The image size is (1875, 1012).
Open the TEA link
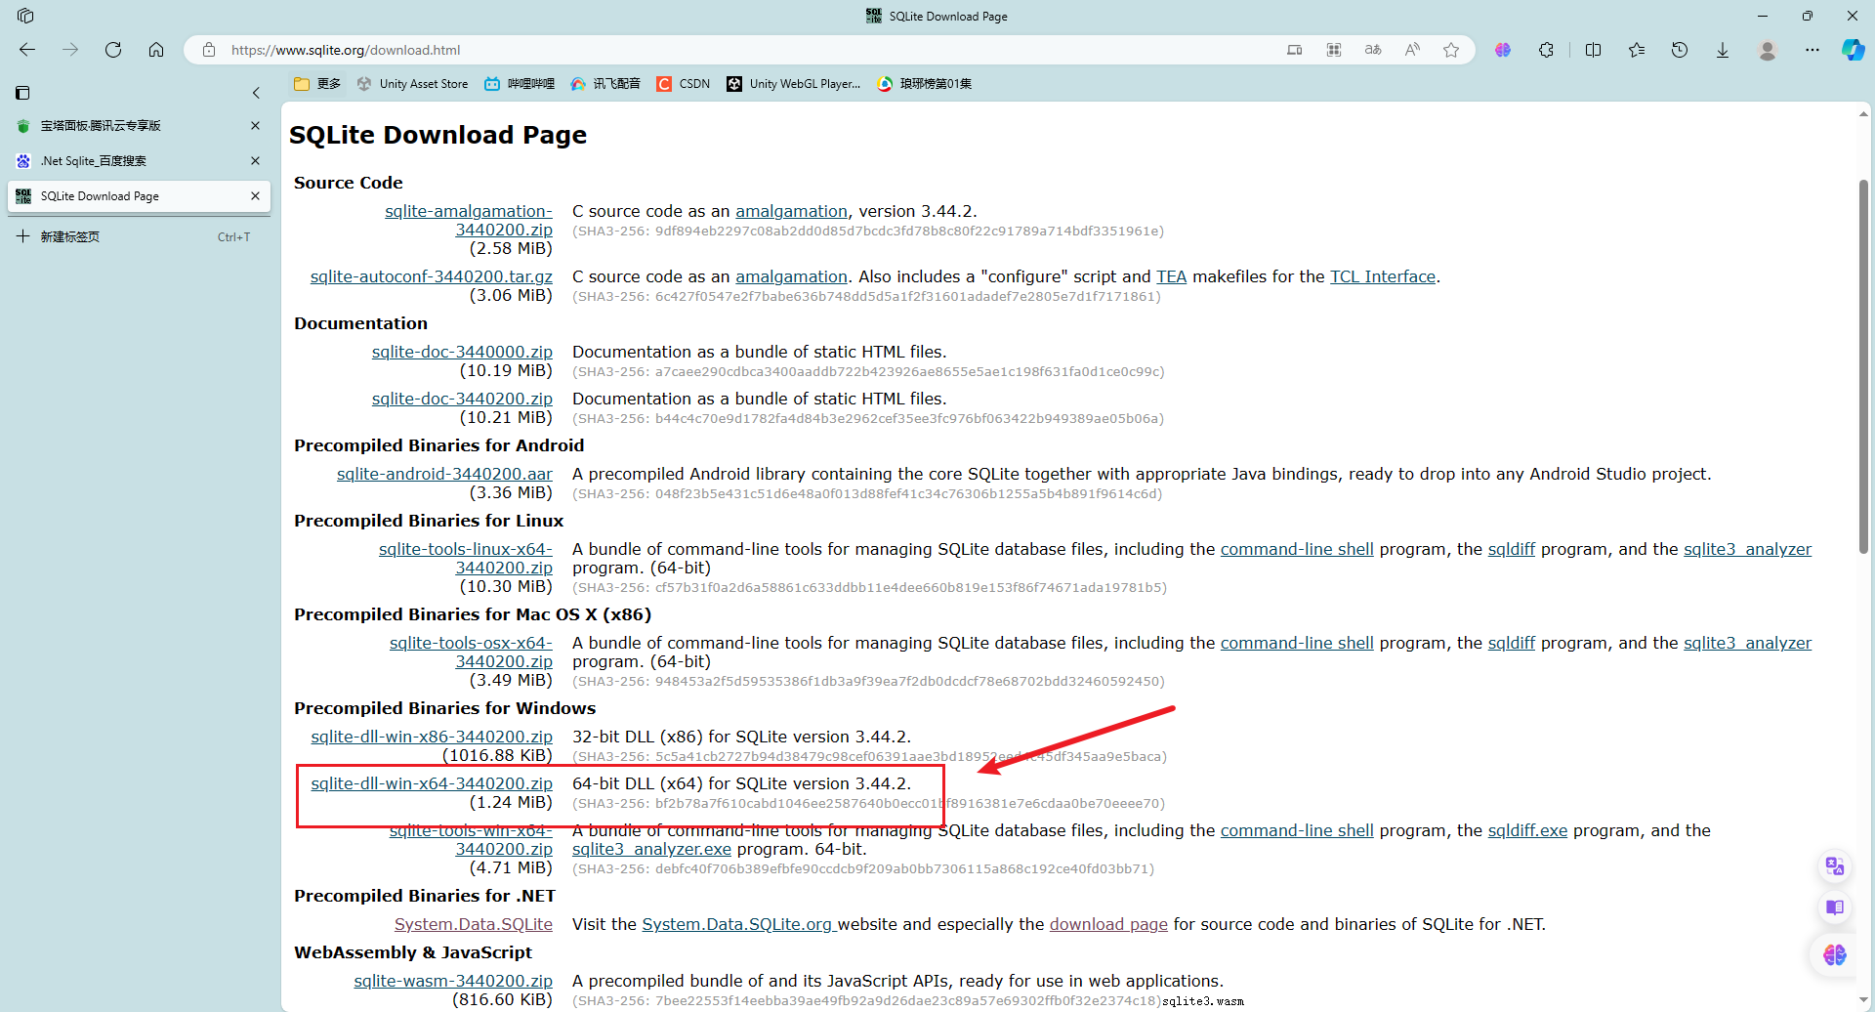tap(1171, 276)
